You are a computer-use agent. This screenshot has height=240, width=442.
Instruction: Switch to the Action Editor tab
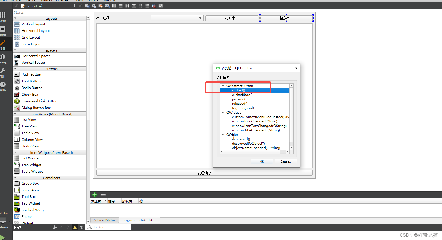(x=105, y=220)
